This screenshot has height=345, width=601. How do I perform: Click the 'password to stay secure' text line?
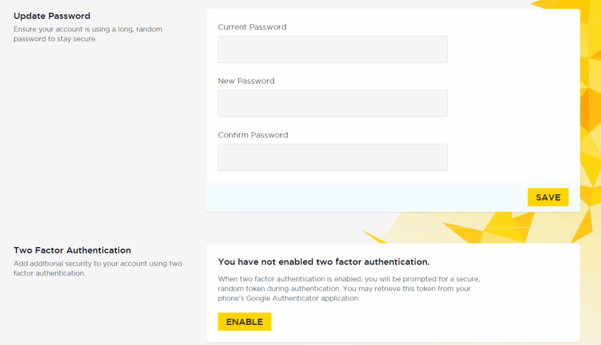[55, 39]
